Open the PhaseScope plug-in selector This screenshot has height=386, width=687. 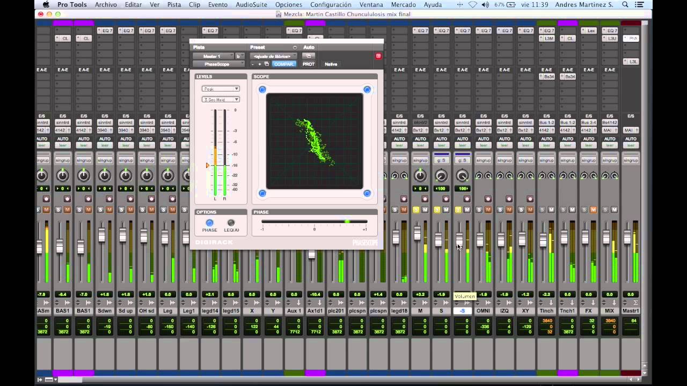point(218,64)
